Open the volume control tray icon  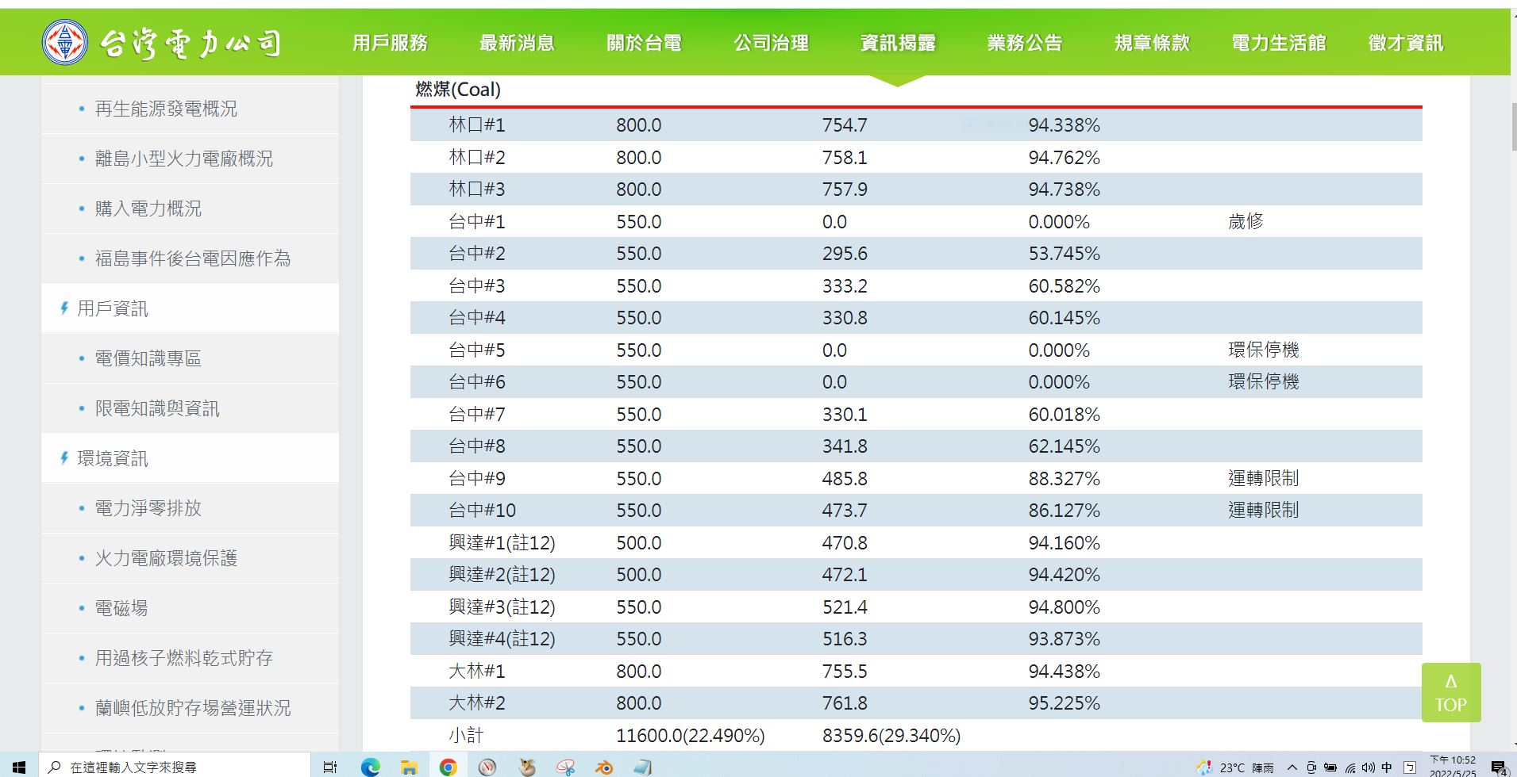1368,767
